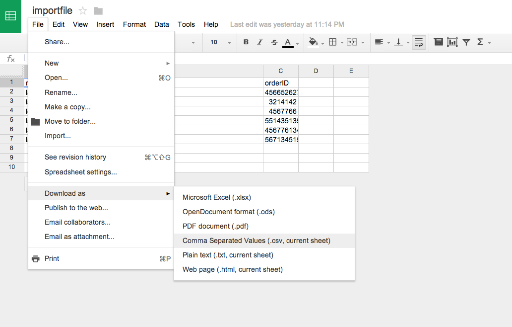
Task: Download as PDF document (.pdf)
Action: point(264,226)
